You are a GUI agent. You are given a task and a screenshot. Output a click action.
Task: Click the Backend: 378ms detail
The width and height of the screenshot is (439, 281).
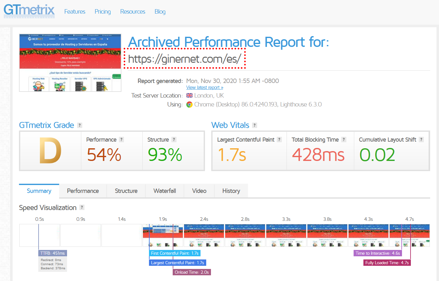pyautogui.click(x=53, y=268)
